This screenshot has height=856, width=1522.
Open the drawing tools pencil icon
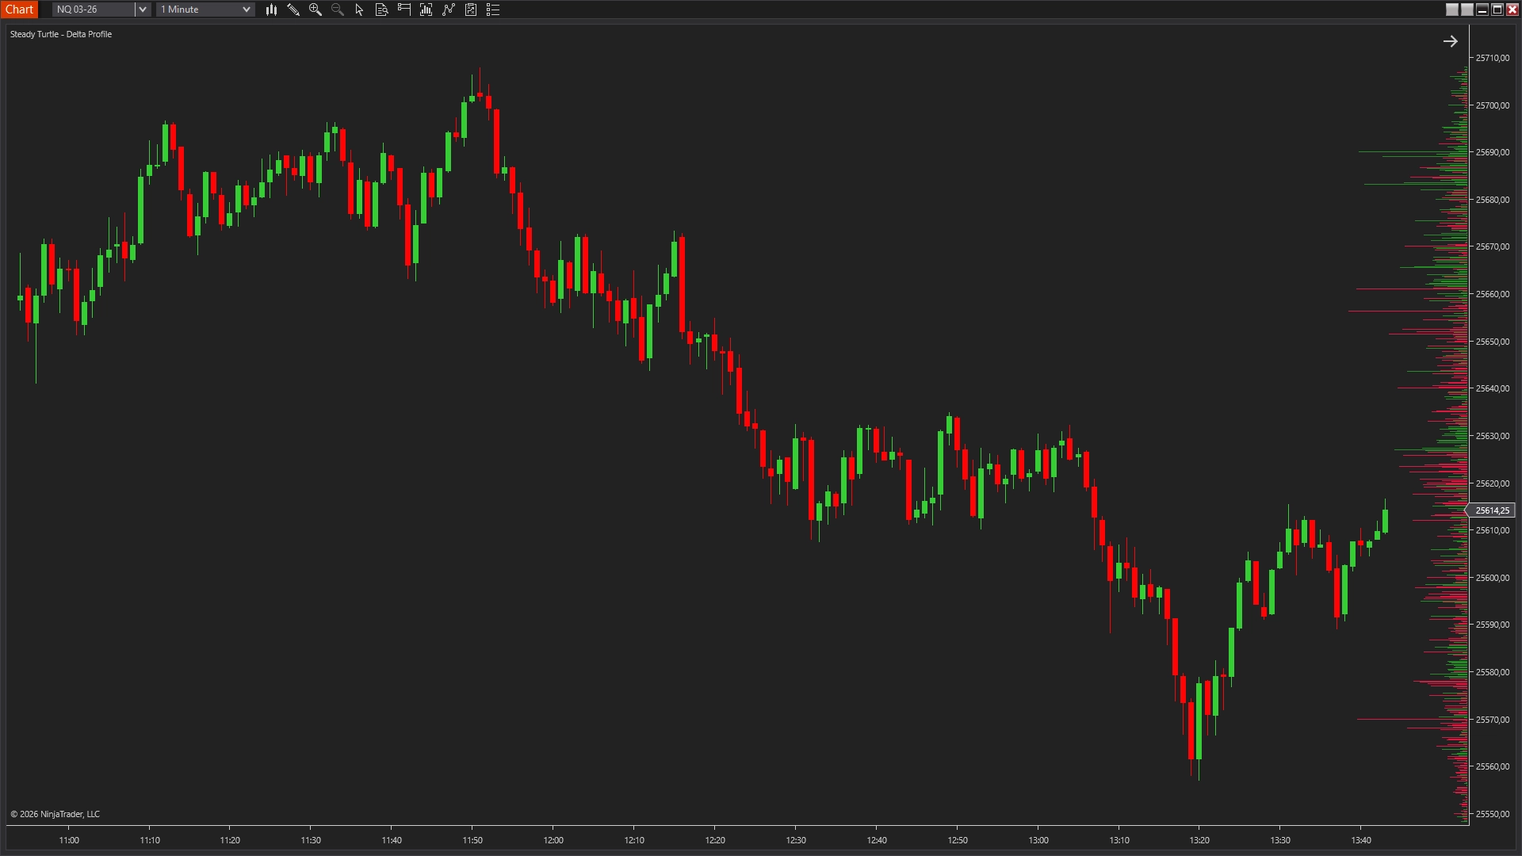293,10
